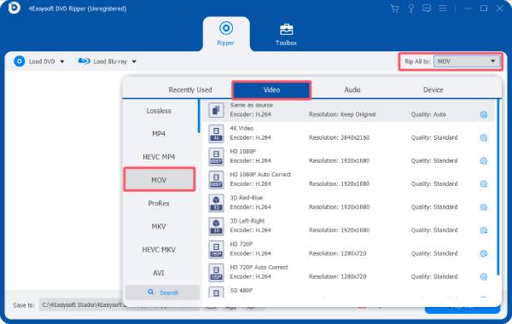Choose Lossless in format list
Screen dimensions: 512x324
click(159, 111)
